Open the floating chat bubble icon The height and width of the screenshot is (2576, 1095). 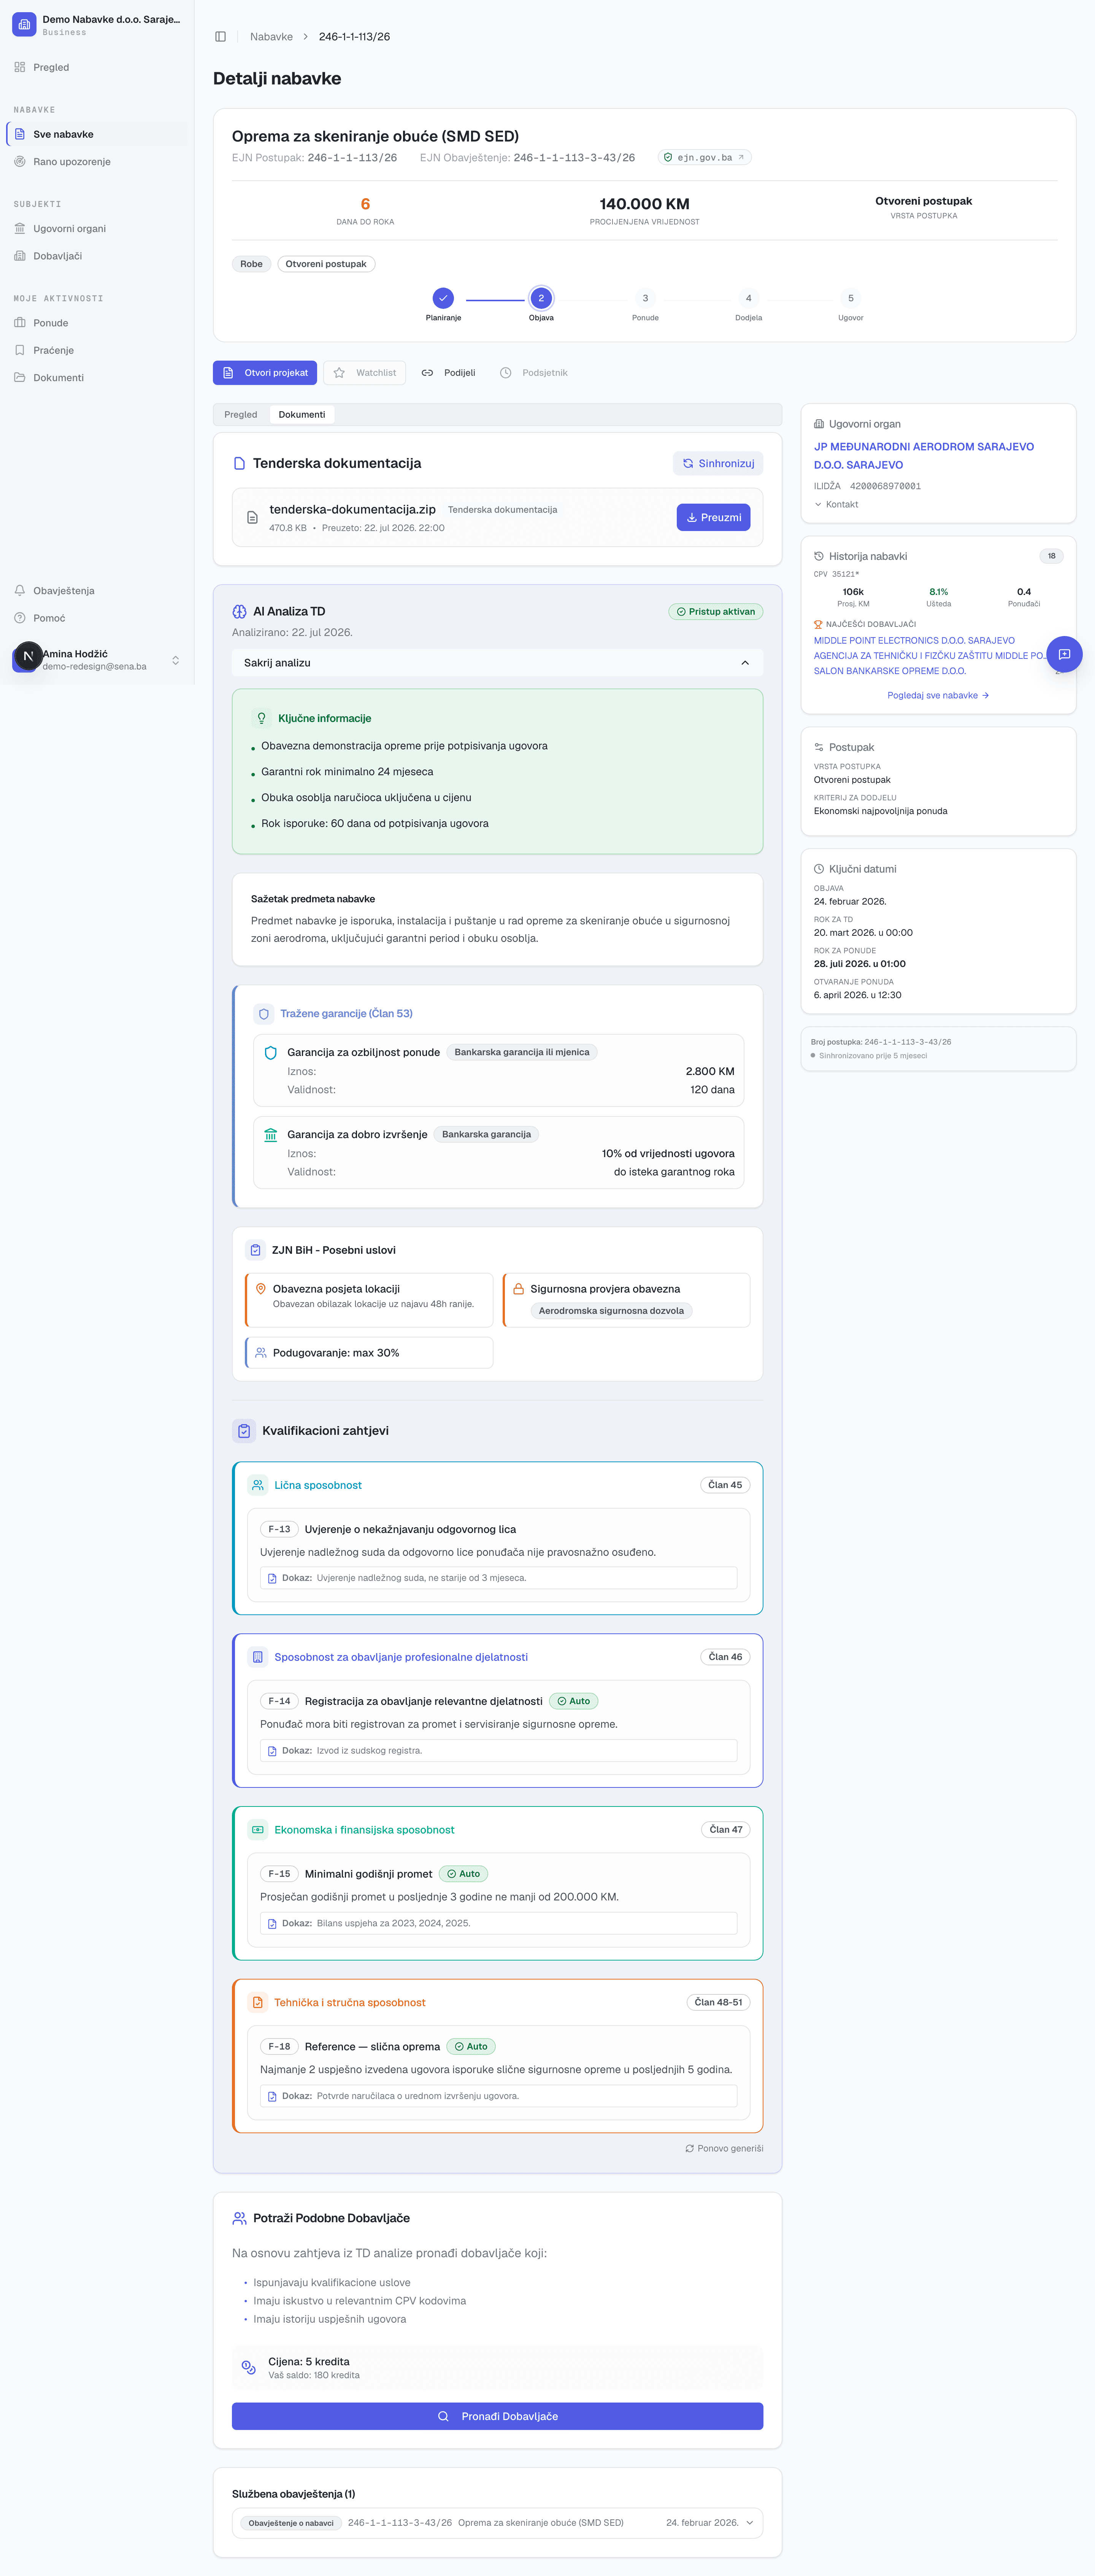1064,654
